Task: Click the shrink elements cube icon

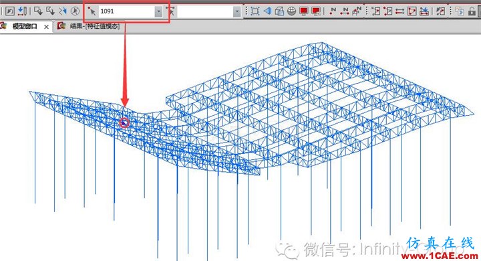Action: 279,11
